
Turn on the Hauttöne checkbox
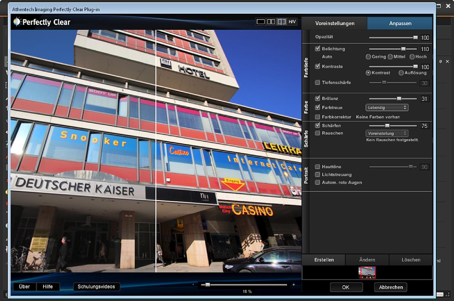tap(317, 166)
